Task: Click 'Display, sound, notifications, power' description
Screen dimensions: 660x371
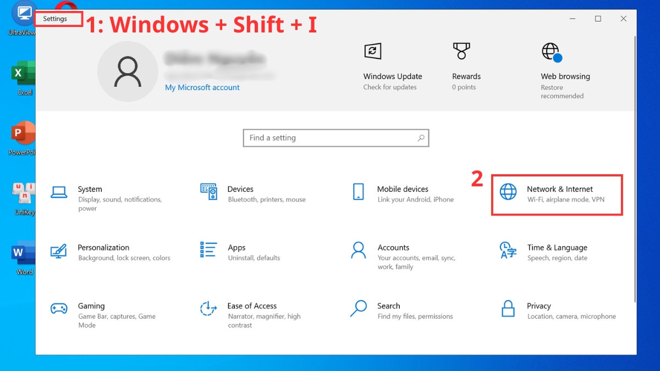Action: click(120, 204)
